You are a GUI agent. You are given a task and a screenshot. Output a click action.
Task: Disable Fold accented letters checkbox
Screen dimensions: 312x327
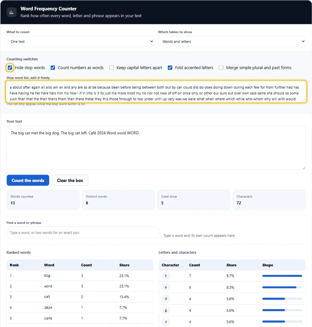click(170, 67)
